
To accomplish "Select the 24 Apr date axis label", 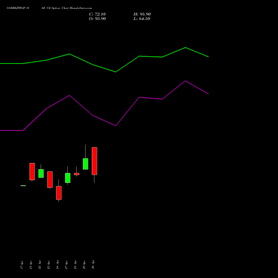I will pyautogui.click(x=57, y=265).
